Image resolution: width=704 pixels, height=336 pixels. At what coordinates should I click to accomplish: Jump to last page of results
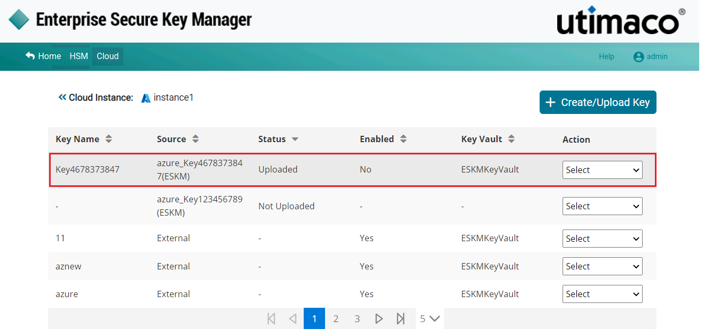[401, 319]
